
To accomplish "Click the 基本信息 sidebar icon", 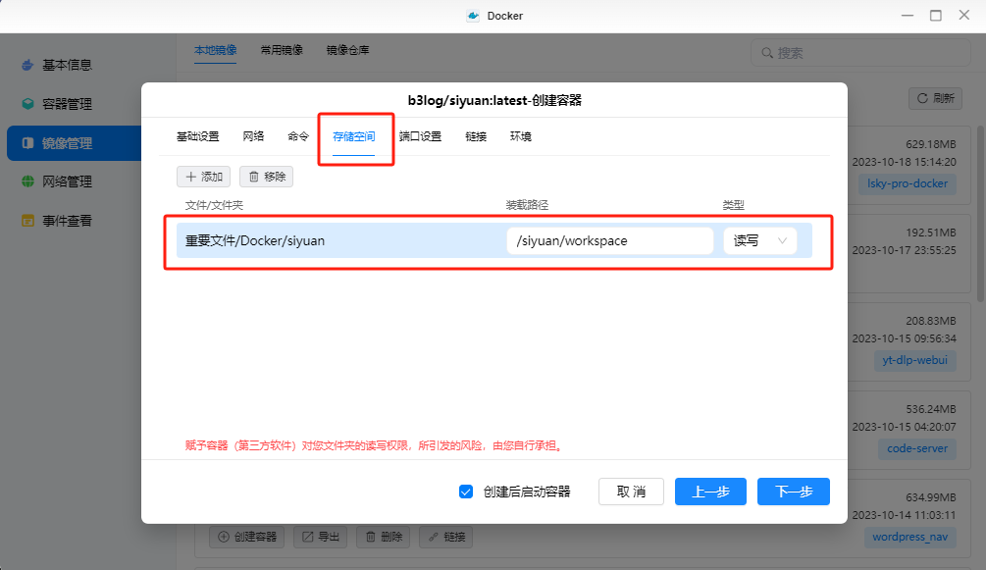I will click(x=27, y=65).
